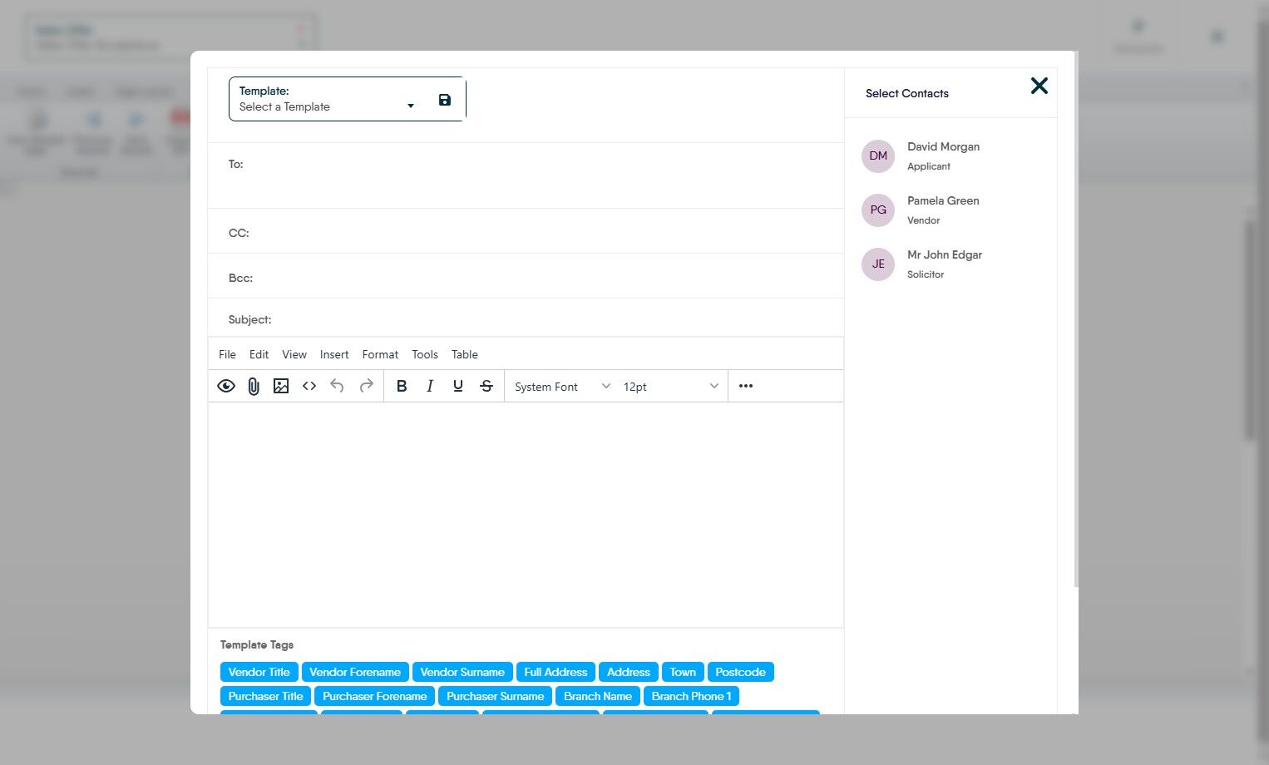Toggle bold formatting
Viewport: 1269px width, 765px height.
coord(402,386)
